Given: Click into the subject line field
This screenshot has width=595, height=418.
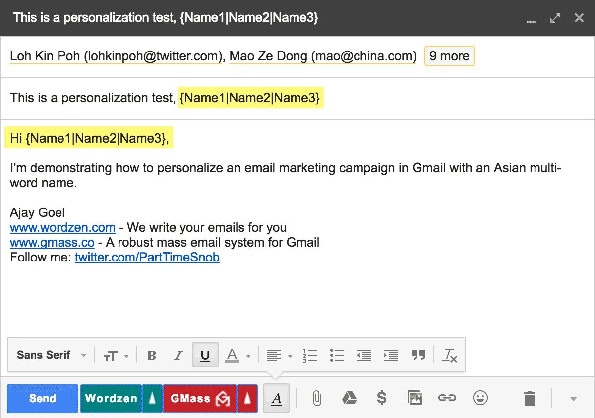Looking at the screenshot, I should pos(297,98).
